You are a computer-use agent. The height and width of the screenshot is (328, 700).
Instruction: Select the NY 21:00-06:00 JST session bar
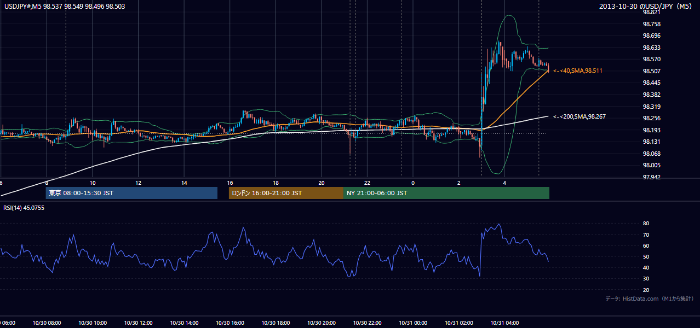point(446,193)
